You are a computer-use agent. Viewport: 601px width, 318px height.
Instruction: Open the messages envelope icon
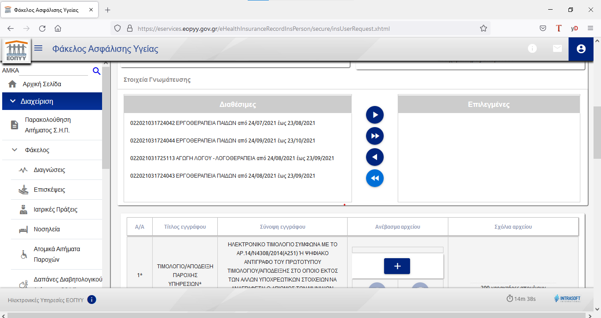[557, 49]
